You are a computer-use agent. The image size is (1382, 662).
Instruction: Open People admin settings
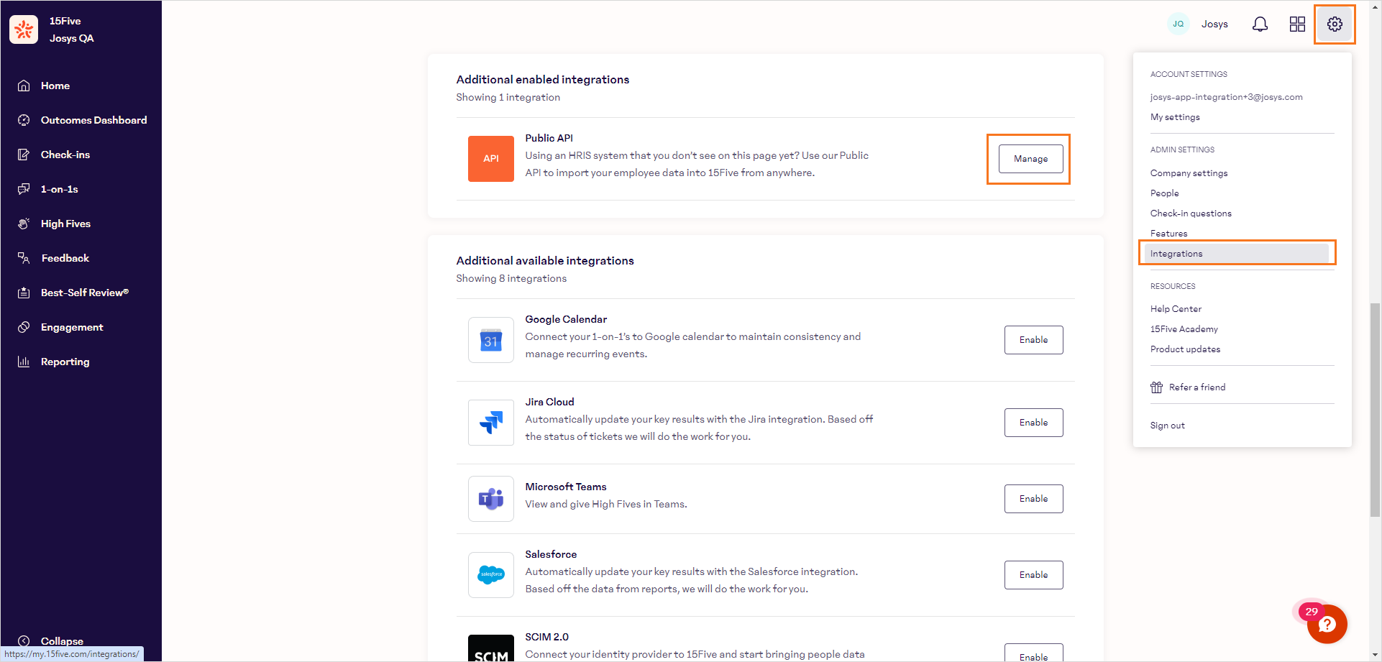pos(1164,193)
